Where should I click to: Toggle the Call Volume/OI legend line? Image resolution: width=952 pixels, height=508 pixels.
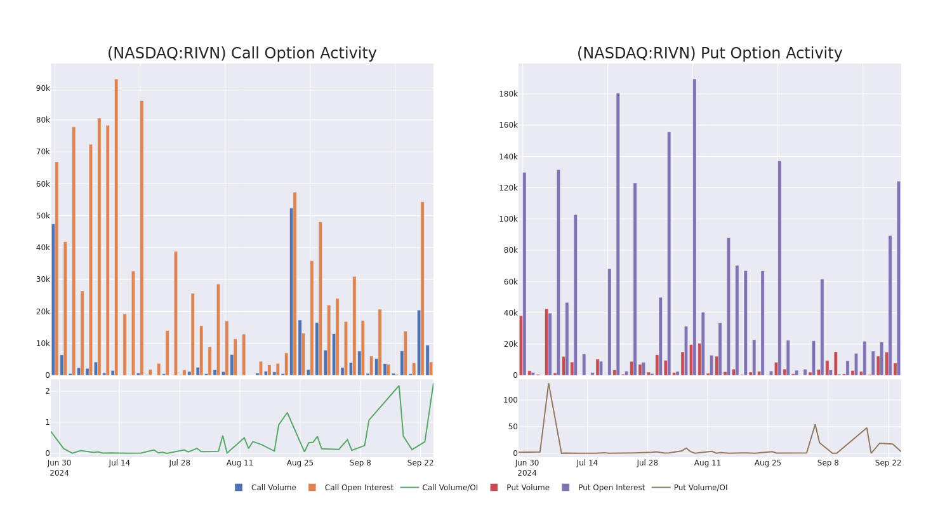[x=409, y=488]
